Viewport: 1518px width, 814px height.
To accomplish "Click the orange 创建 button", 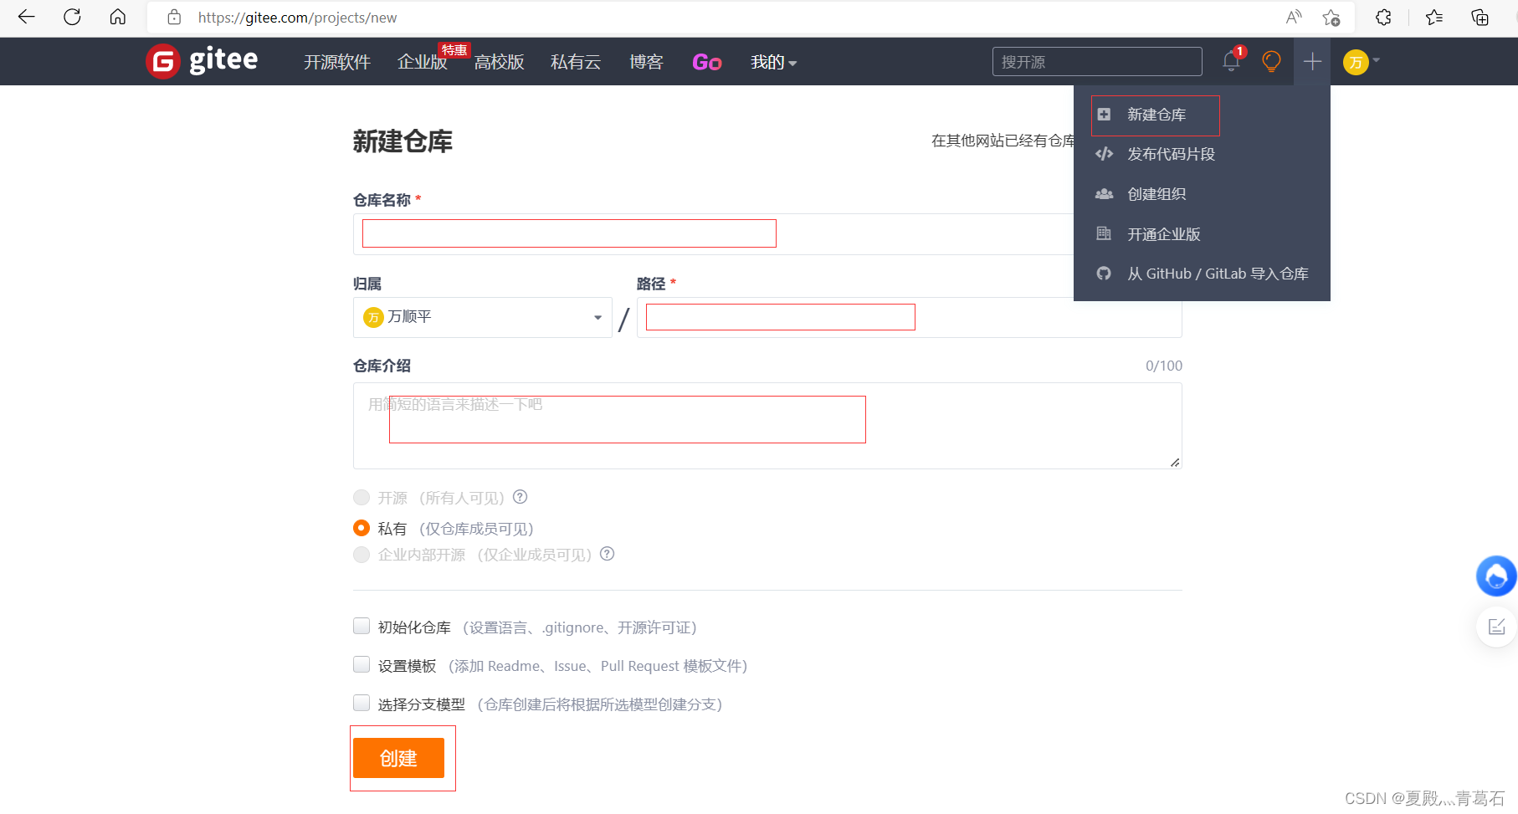I will point(398,758).
